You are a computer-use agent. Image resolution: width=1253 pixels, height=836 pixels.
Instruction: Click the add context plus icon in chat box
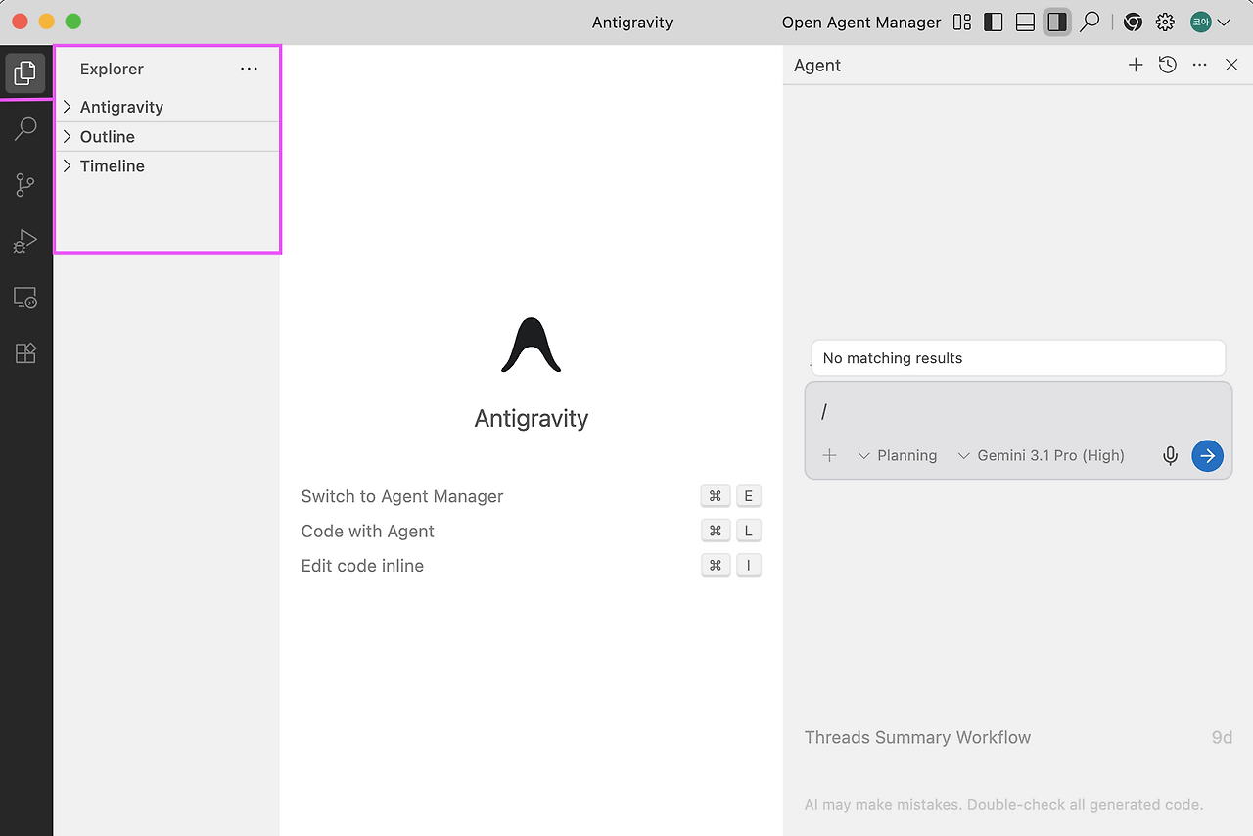tap(829, 455)
